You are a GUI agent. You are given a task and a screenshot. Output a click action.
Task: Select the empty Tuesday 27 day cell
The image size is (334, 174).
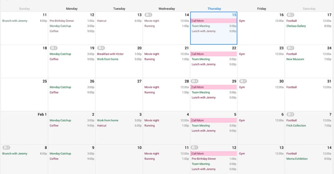pyautogui.click(x=119, y=97)
